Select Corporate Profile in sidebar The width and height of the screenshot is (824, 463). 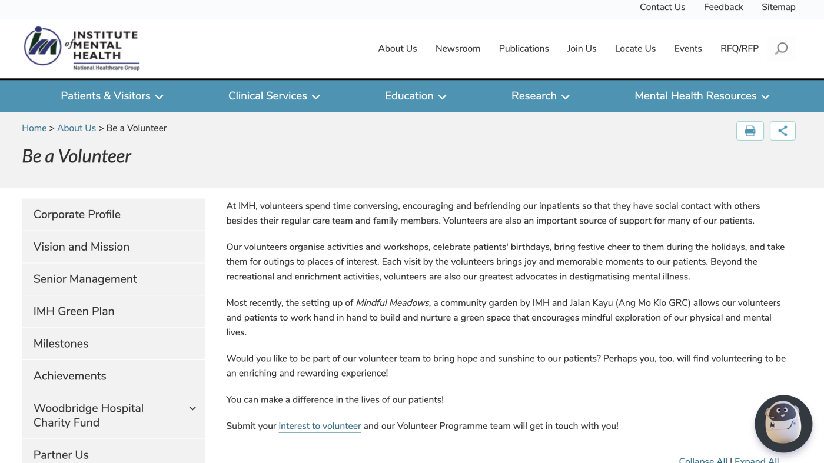pyautogui.click(x=113, y=214)
